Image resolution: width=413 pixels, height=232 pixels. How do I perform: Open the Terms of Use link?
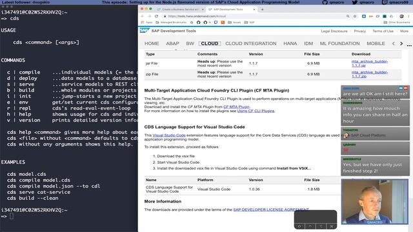pyautogui.click(x=383, y=31)
